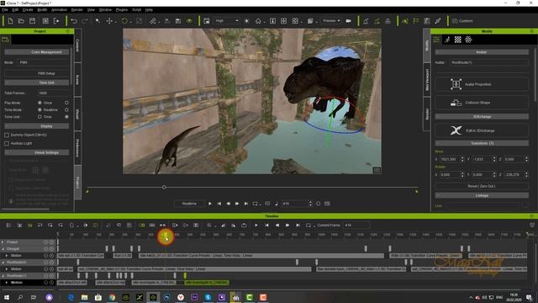Image resolution: width=538 pixels, height=303 pixels.
Task: Select the Once play mode radio button
Action: tap(40, 103)
